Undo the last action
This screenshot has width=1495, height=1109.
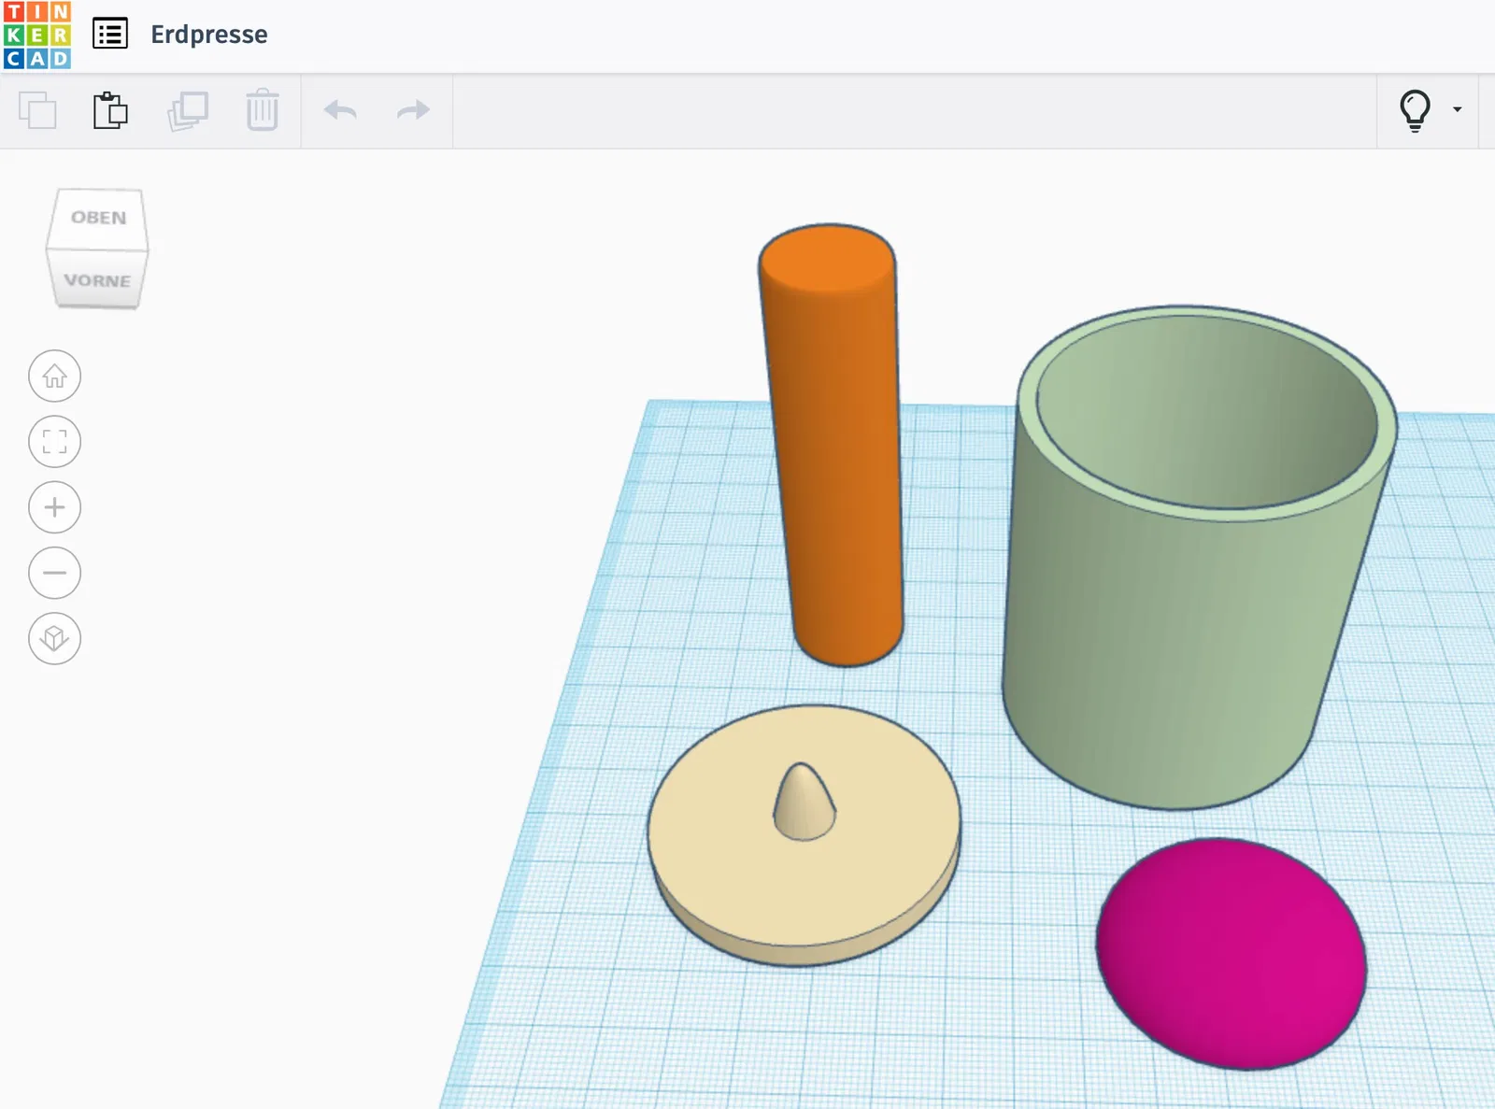(340, 110)
